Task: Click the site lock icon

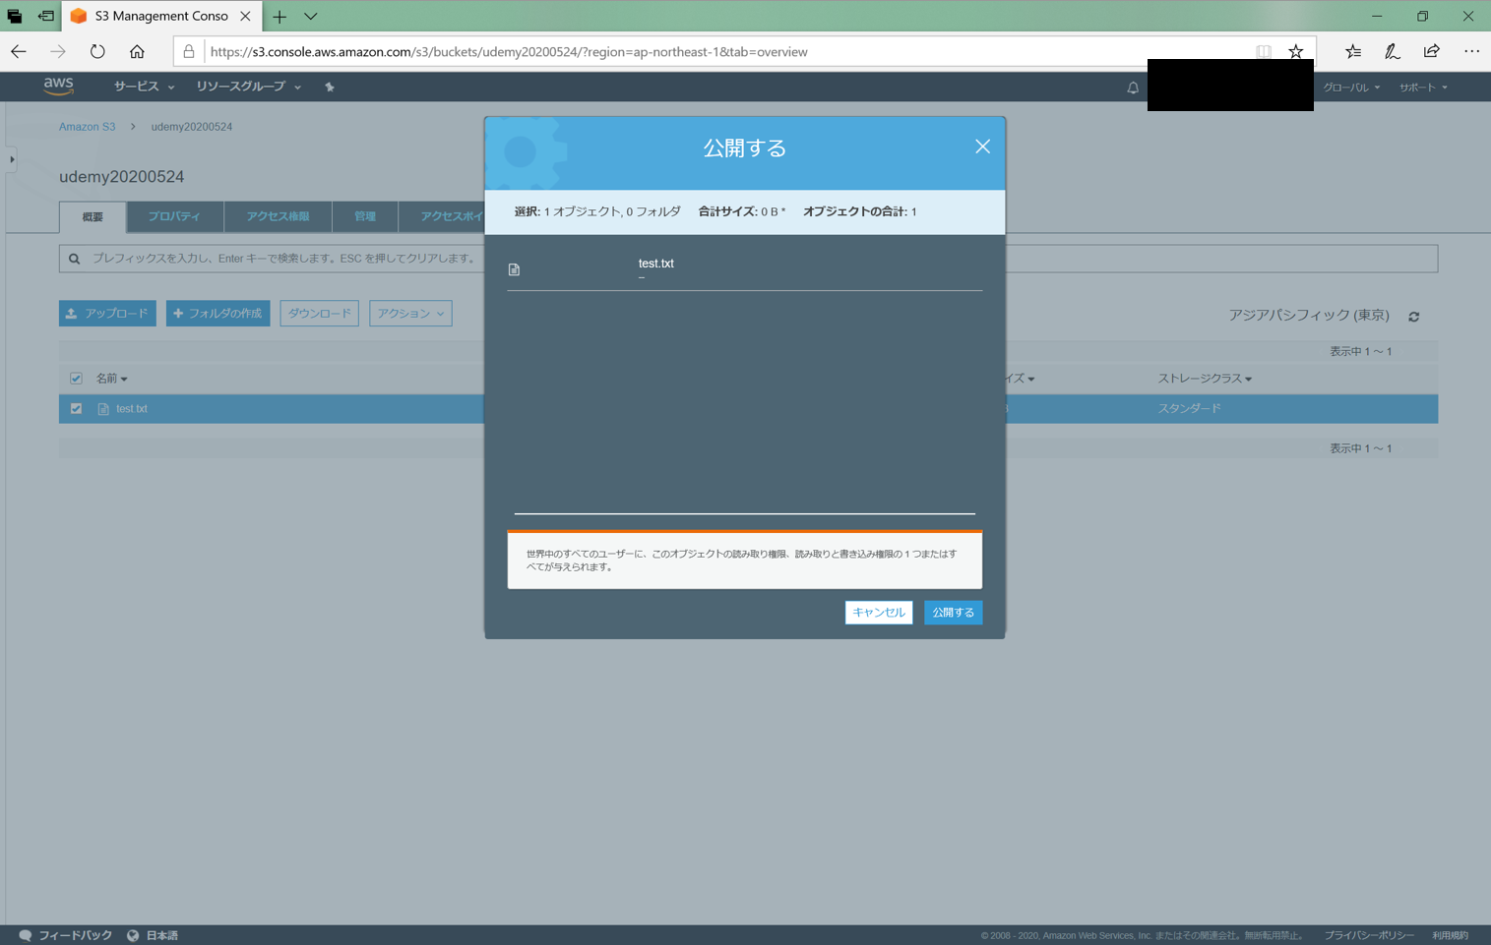Action: click(189, 51)
